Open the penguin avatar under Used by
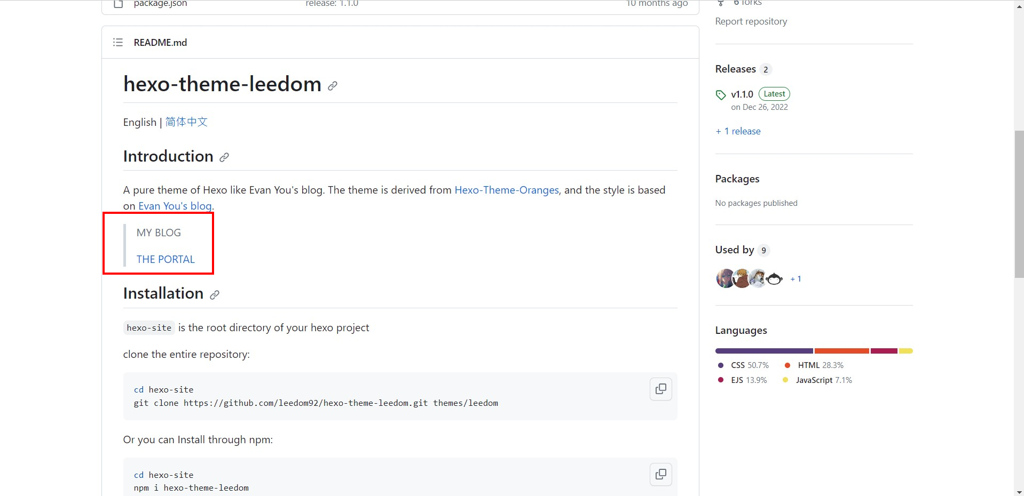Image resolution: width=1024 pixels, height=496 pixels. click(x=774, y=278)
